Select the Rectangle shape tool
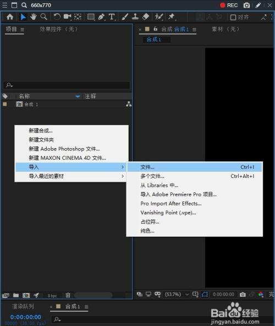Image resolution: width=275 pixels, height=326 pixels. (x=91, y=17)
